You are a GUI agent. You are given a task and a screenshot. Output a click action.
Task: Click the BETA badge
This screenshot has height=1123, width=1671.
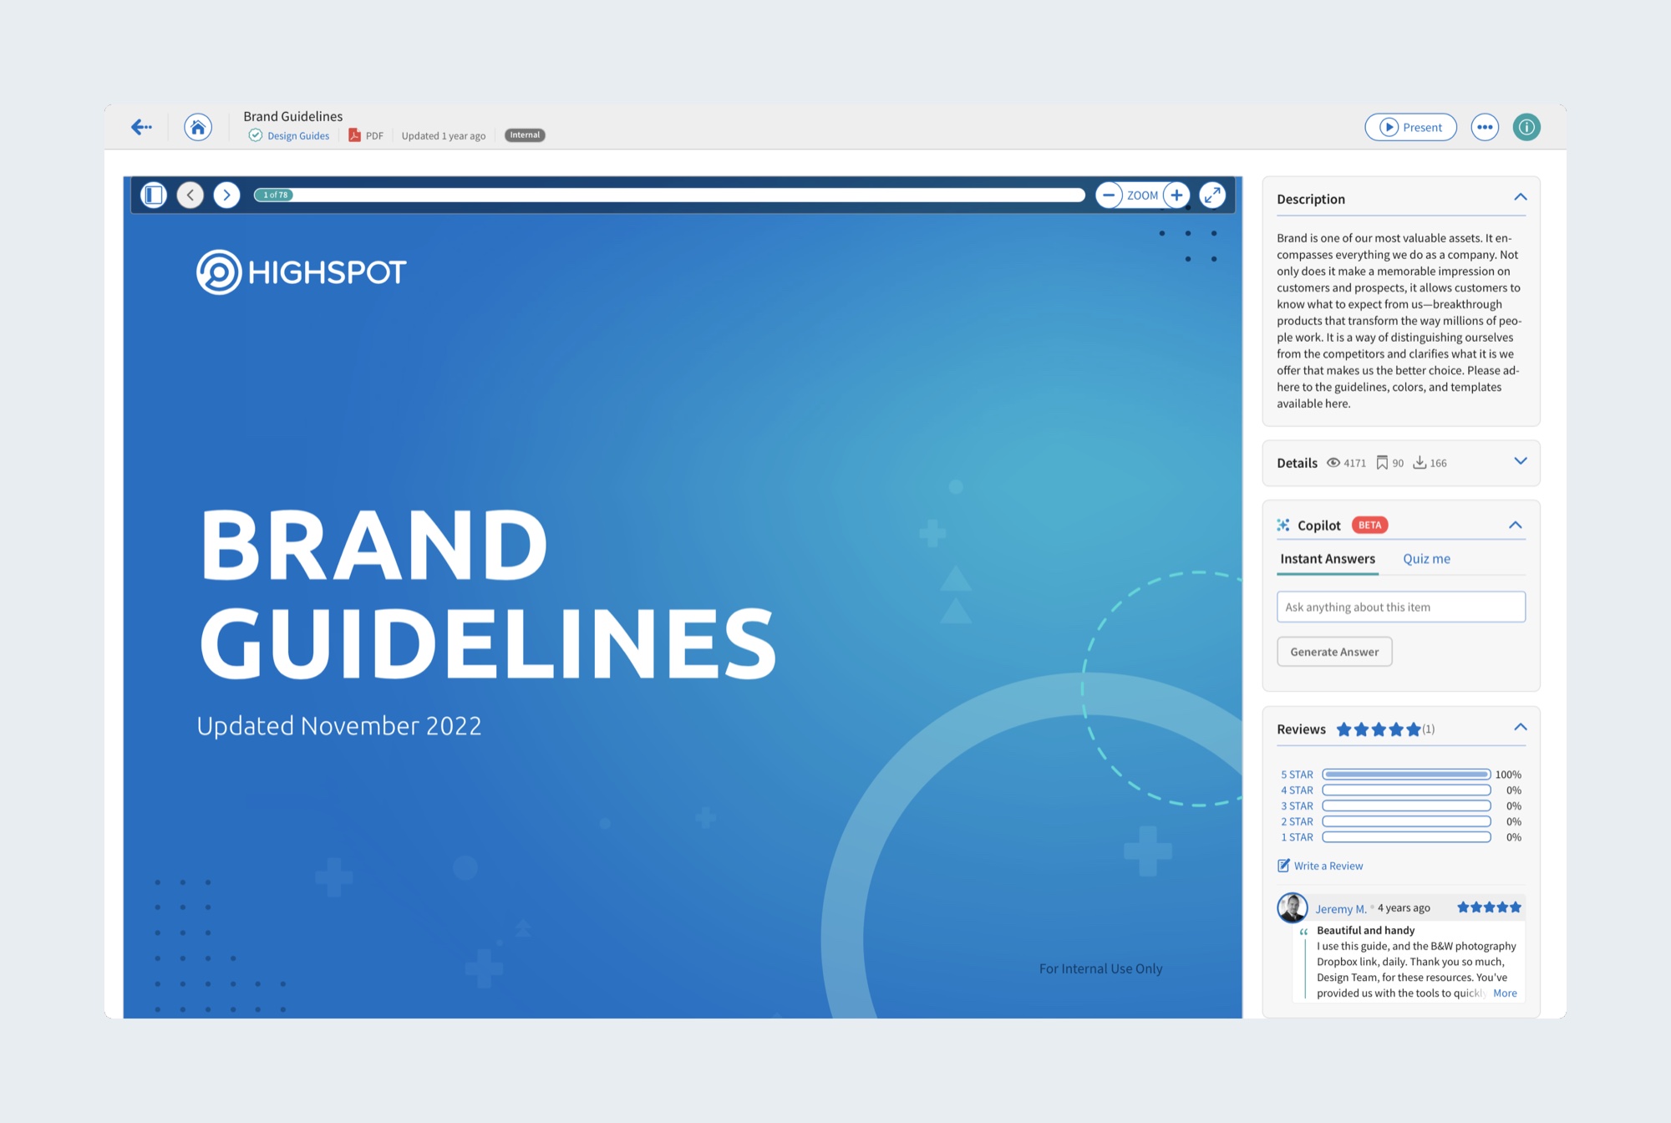(1369, 525)
